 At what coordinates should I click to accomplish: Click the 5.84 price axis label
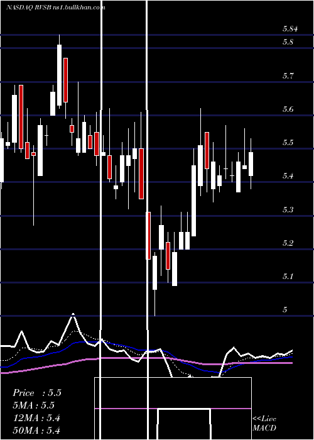click(290, 29)
